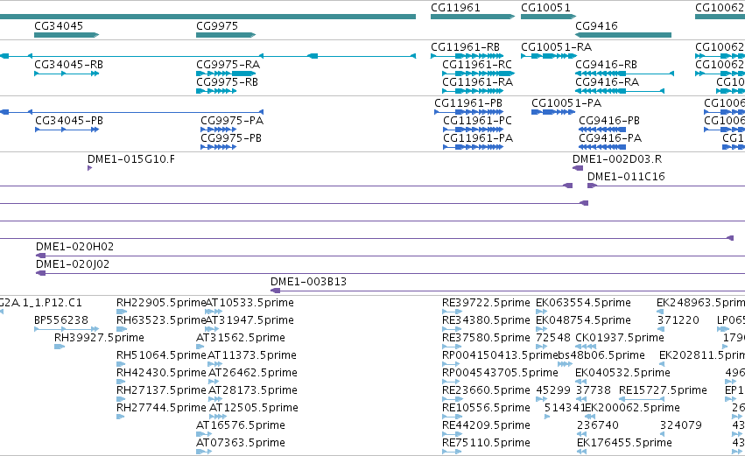Click the teal gene bar under CG34045

pyautogui.click(x=67, y=35)
